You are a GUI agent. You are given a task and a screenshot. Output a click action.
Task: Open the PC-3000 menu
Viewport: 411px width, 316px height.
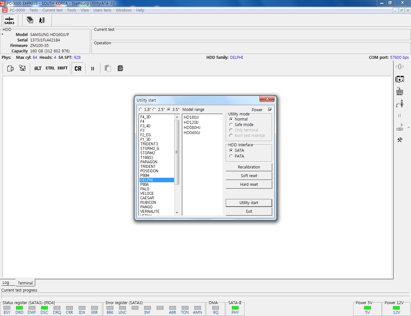17,10
